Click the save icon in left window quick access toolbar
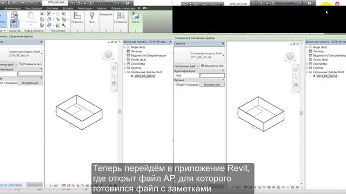The image size is (346, 194). point(9,3)
